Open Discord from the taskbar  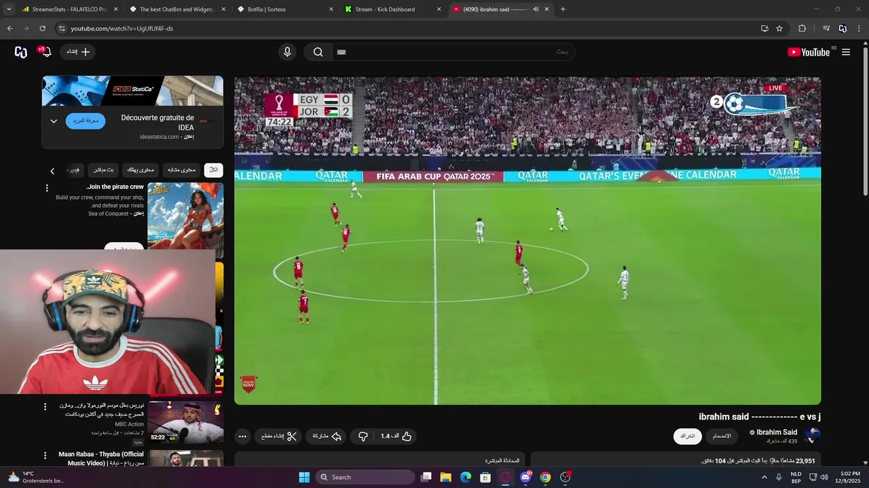[525, 477]
